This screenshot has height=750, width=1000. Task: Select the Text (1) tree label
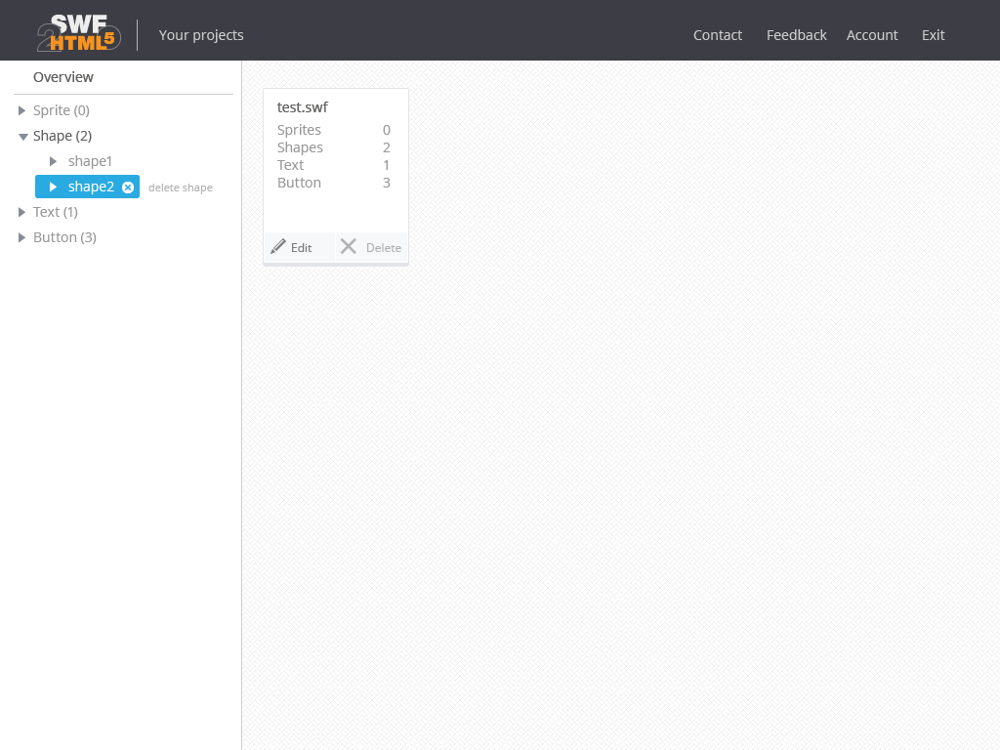pyautogui.click(x=56, y=212)
